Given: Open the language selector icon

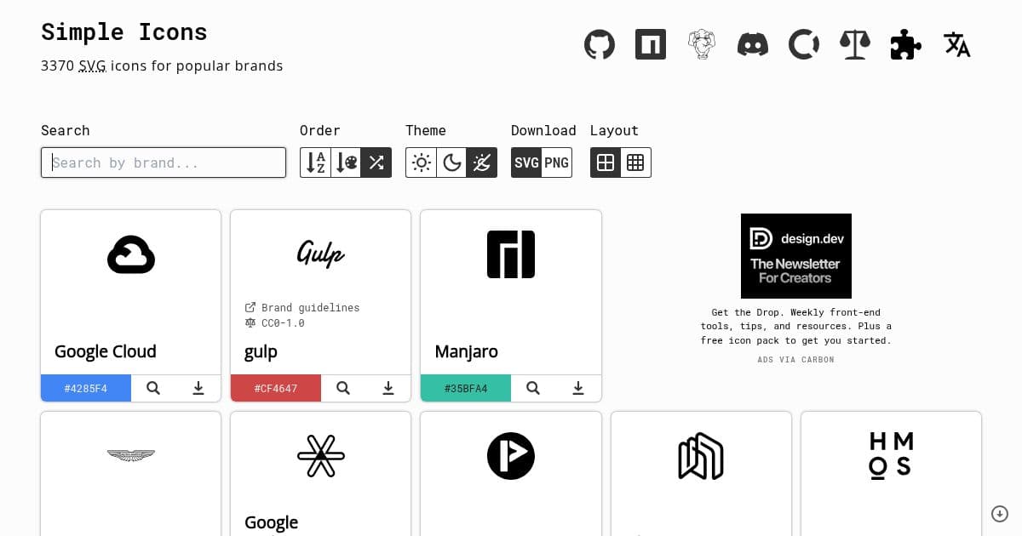Looking at the screenshot, I should click(x=957, y=44).
